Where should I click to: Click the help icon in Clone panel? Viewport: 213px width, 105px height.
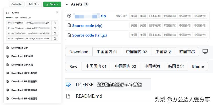tap(57, 13)
